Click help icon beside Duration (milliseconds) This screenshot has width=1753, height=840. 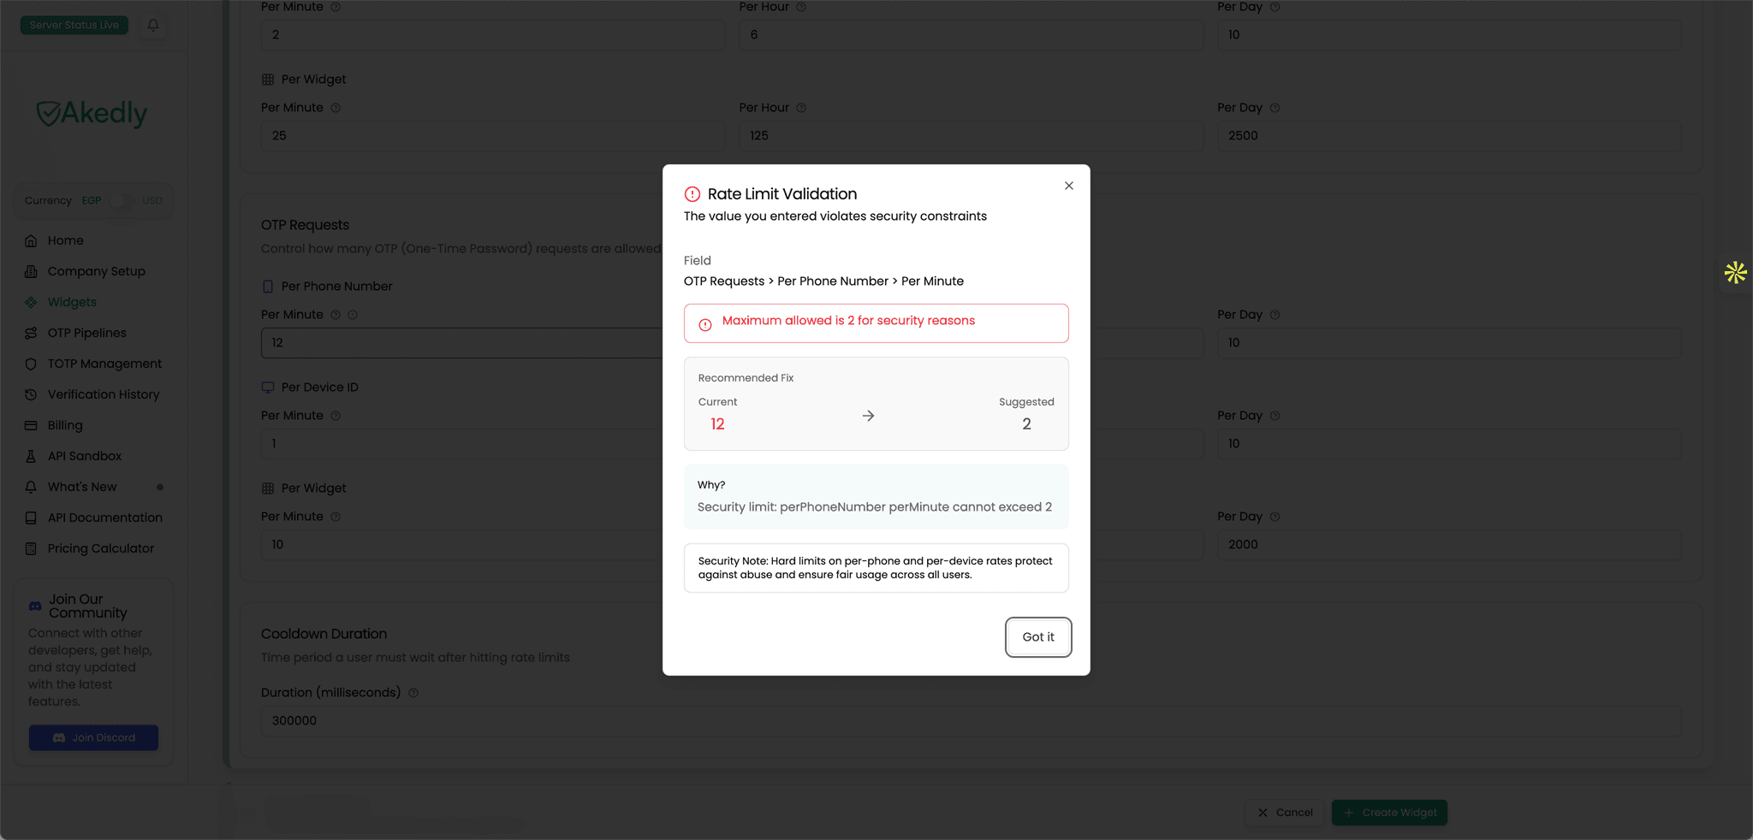coord(413,693)
